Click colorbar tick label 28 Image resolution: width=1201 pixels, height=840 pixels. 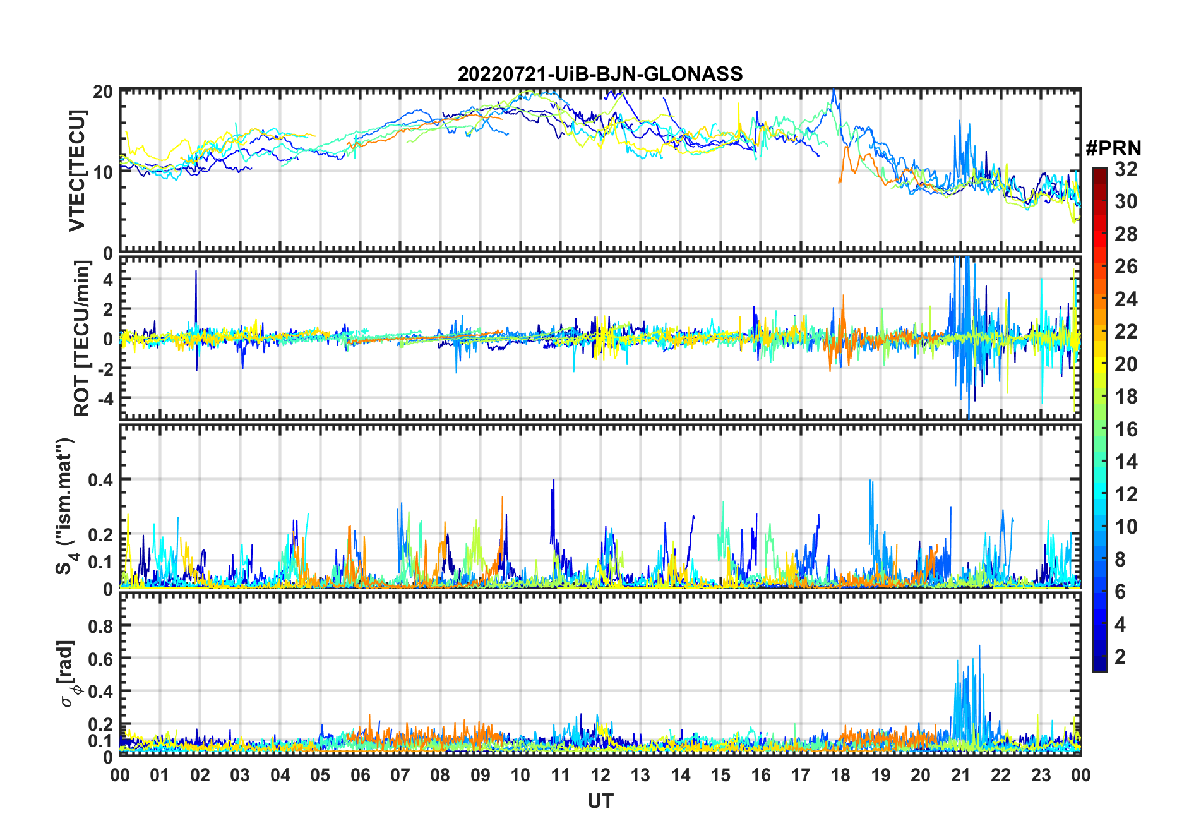[1126, 234]
